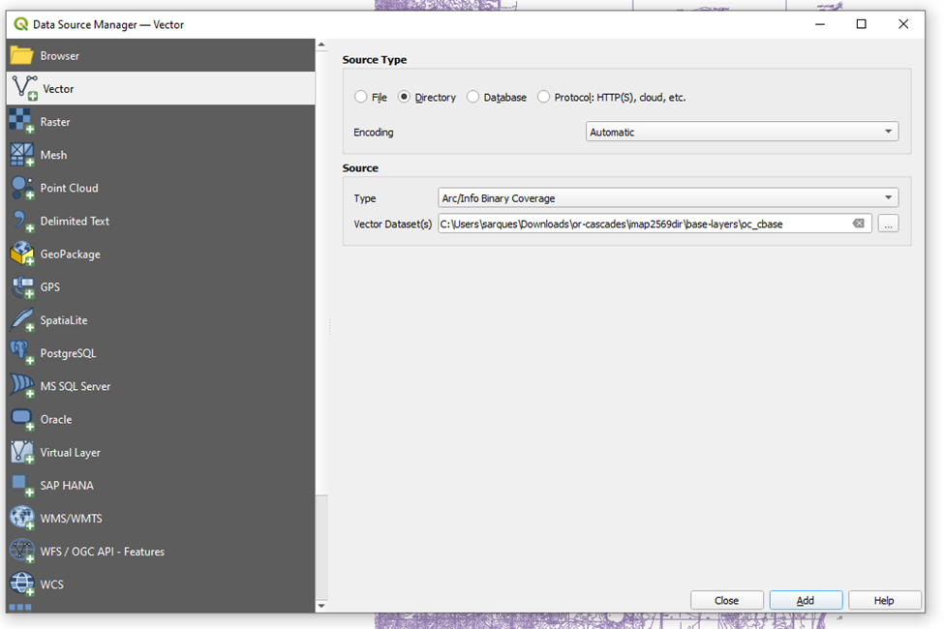Viewport: 944px width, 629px height.
Task: Choose the Database source type
Action: pyautogui.click(x=472, y=97)
